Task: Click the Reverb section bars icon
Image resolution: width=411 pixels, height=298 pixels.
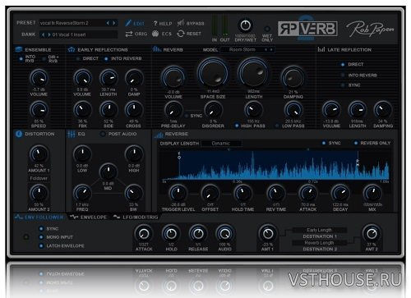Action: coord(157,49)
